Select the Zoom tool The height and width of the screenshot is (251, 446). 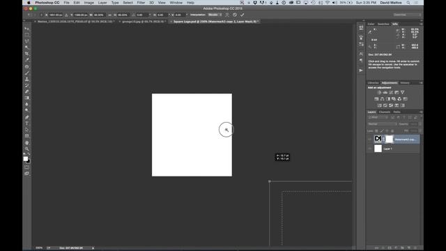coord(26,149)
